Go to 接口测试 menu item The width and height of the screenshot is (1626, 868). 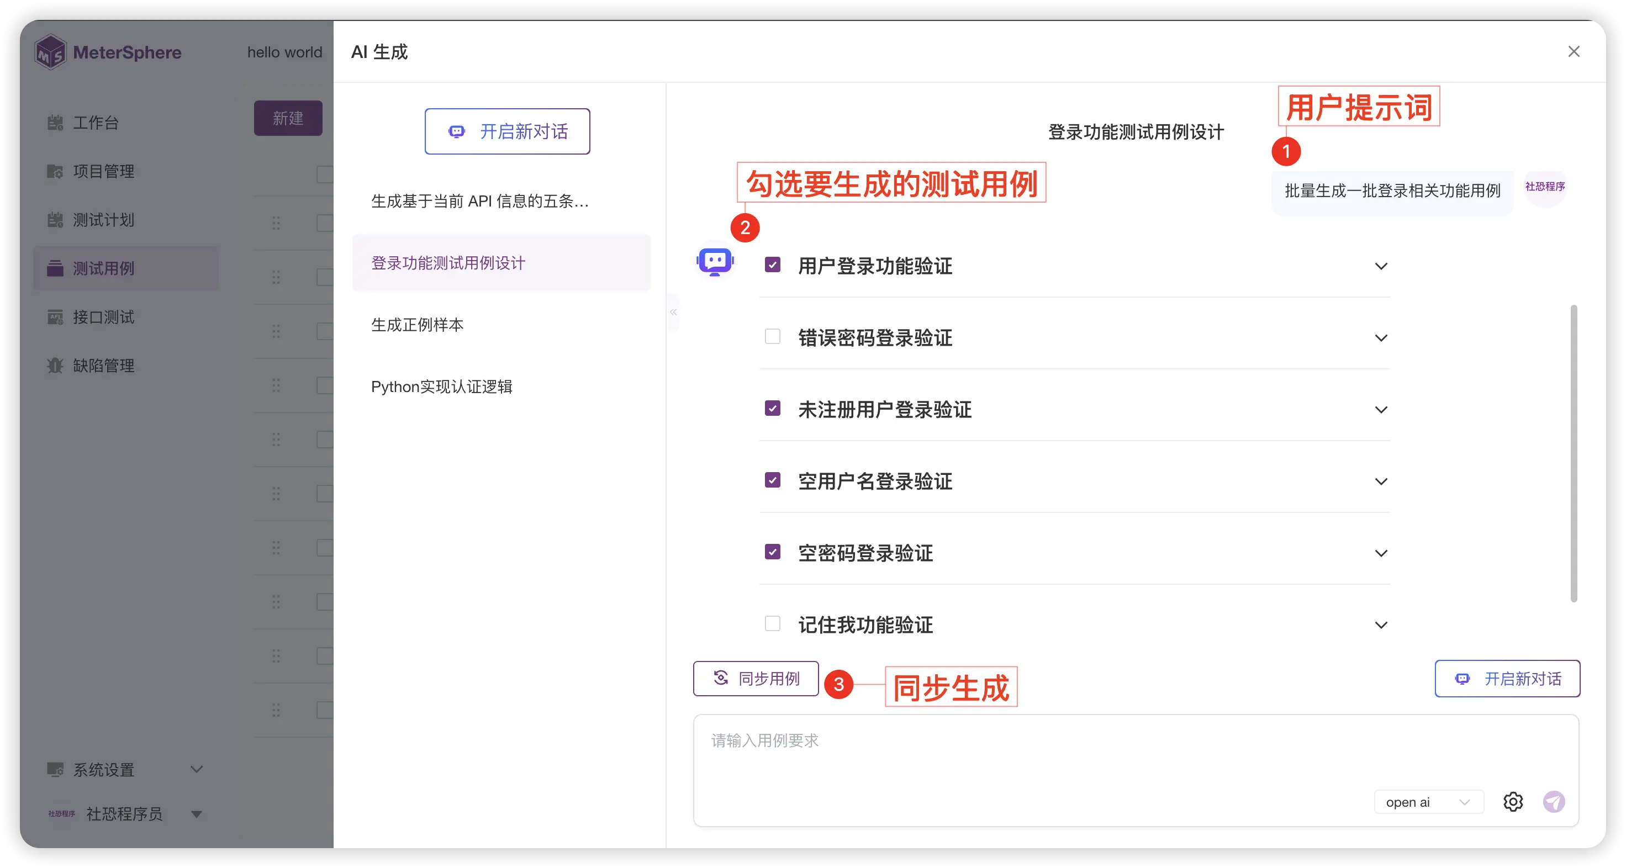click(x=126, y=317)
